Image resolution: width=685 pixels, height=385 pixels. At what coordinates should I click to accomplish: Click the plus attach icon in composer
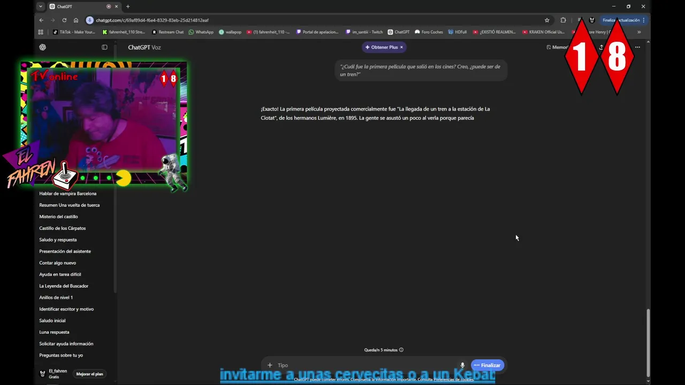click(270, 365)
